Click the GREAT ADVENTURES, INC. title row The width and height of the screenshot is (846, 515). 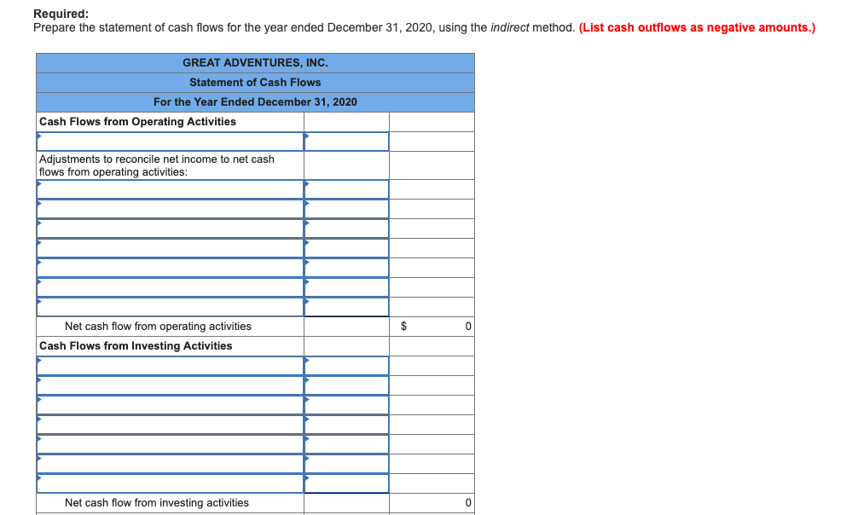(x=255, y=62)
